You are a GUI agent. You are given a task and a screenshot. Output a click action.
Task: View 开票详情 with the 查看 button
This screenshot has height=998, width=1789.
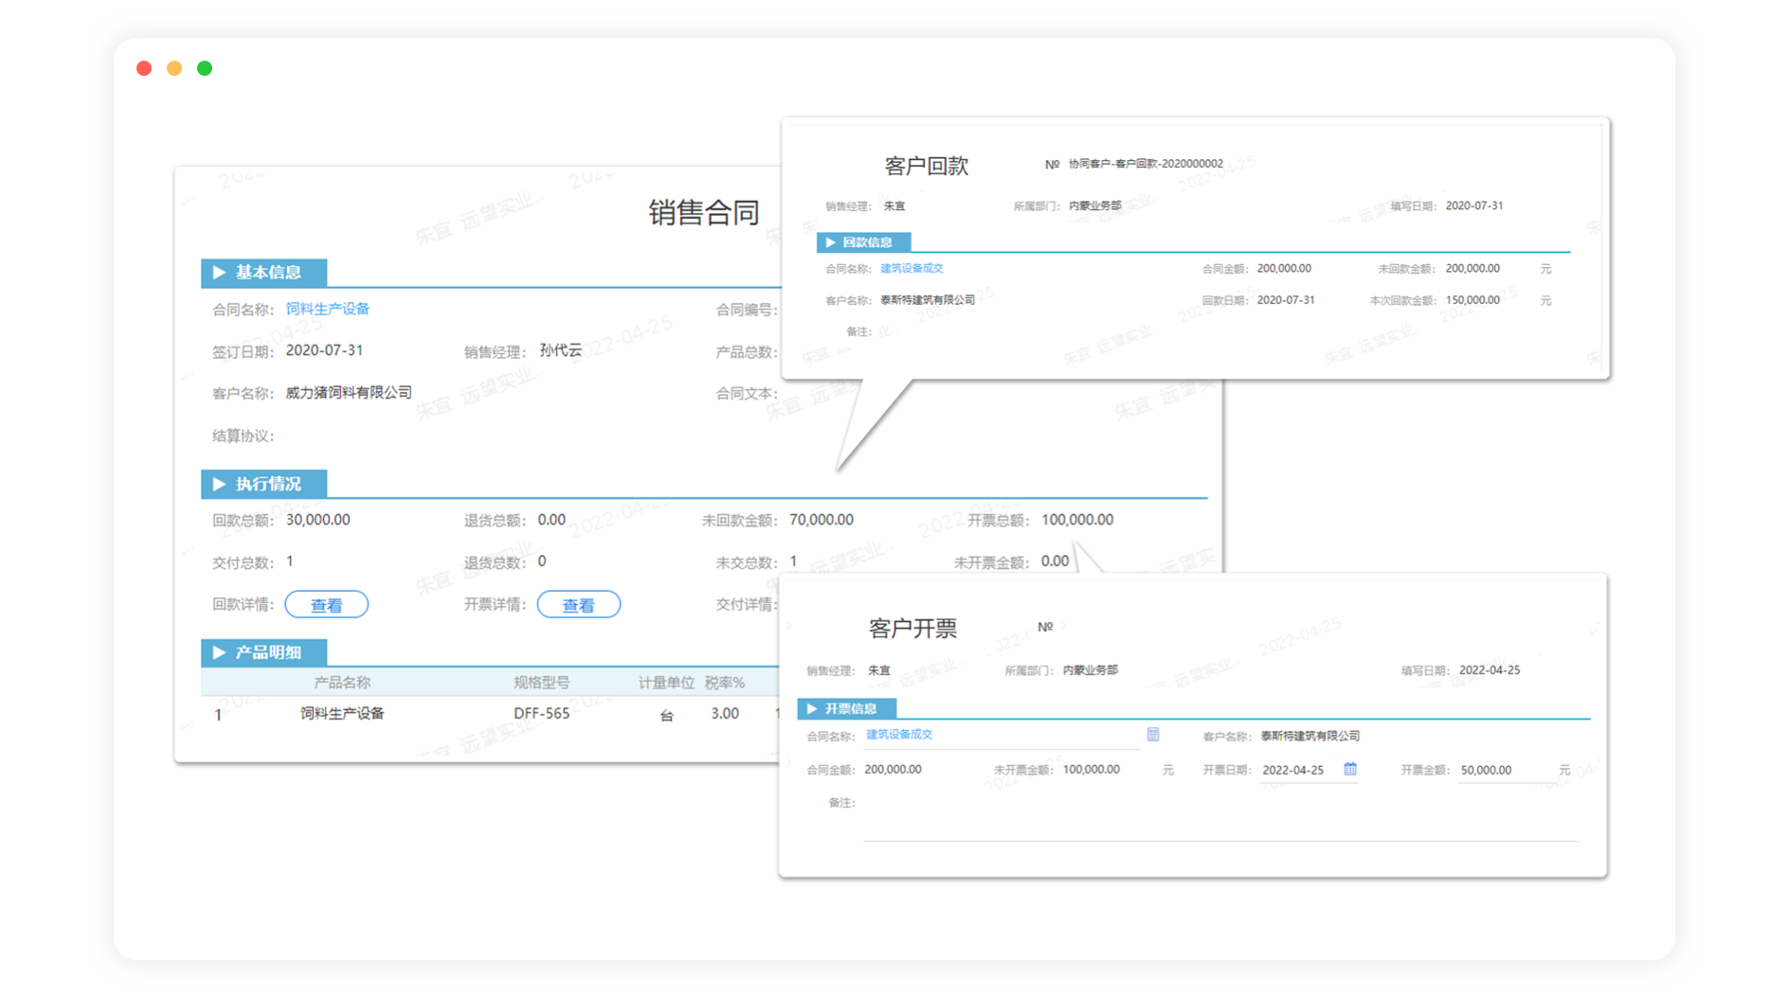[579, 605]
